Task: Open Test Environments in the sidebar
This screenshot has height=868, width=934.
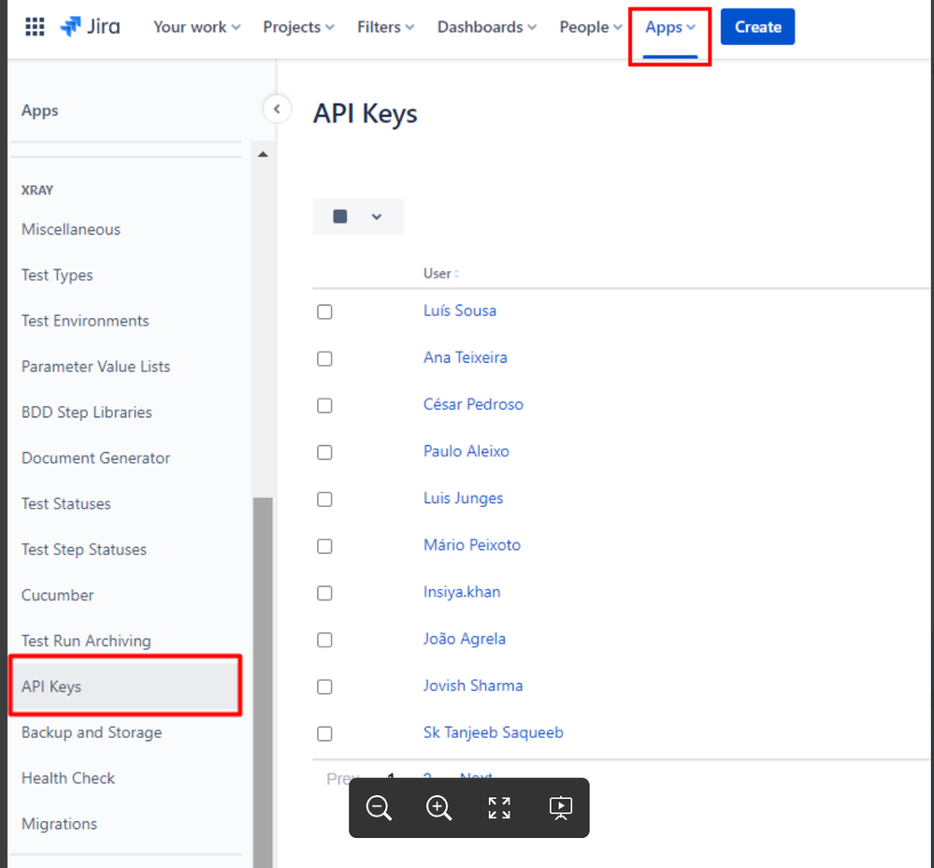Action: 85,321
